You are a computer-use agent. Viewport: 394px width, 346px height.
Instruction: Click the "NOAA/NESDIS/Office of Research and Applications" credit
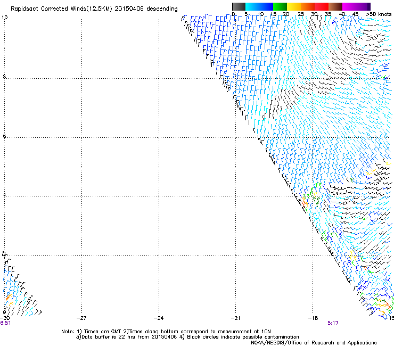point(314,343)
